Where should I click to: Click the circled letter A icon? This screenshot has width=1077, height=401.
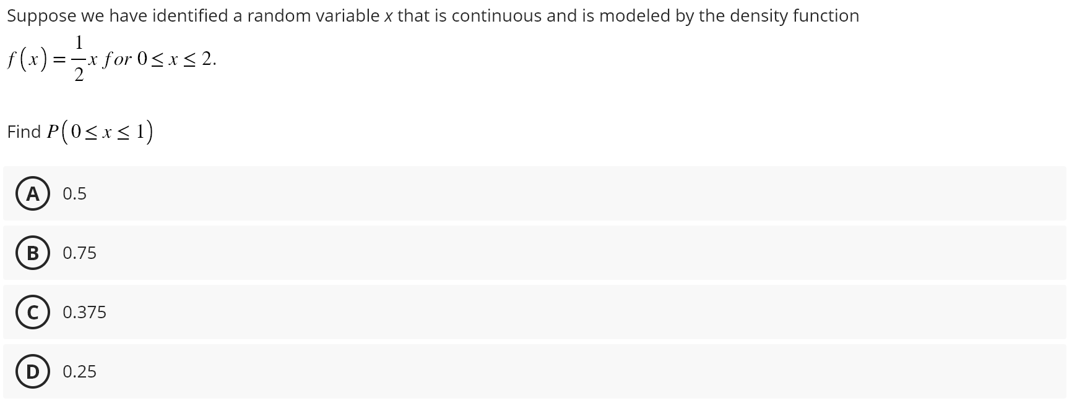tap(33, 194)
